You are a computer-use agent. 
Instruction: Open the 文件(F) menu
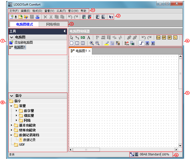pos(14,11)
